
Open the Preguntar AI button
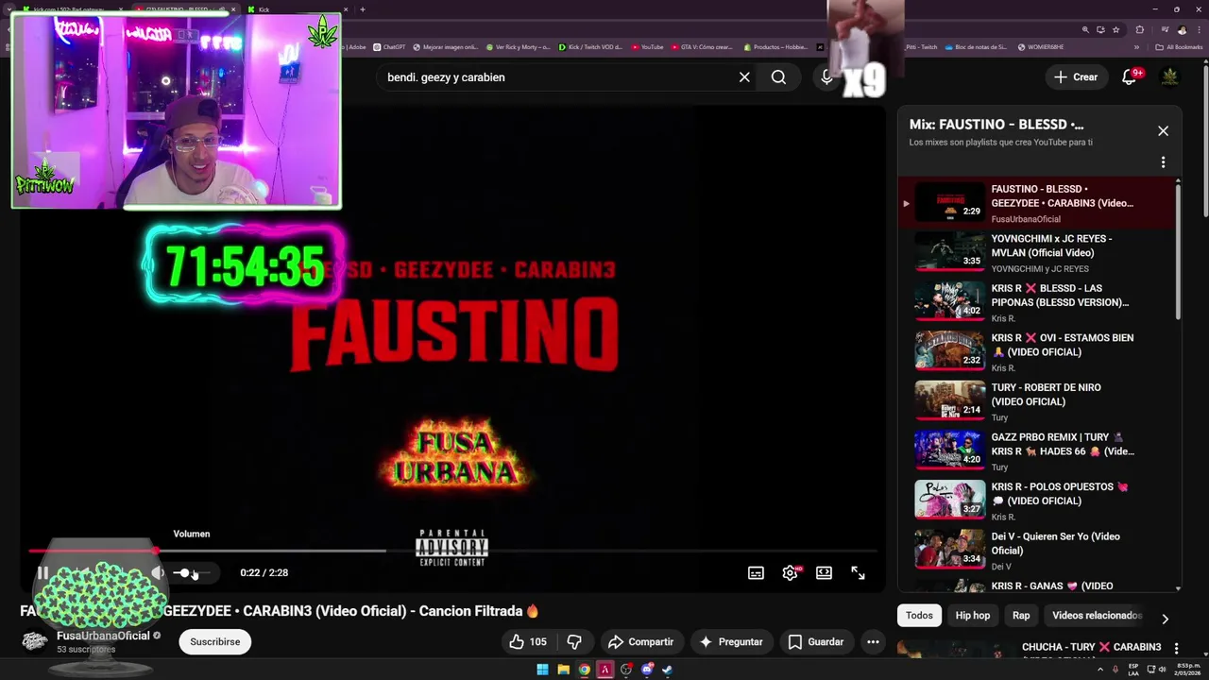[x=730, y=642]
